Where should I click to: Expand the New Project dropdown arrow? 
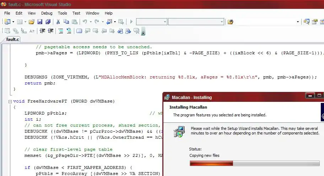click(x=13, y=22)
